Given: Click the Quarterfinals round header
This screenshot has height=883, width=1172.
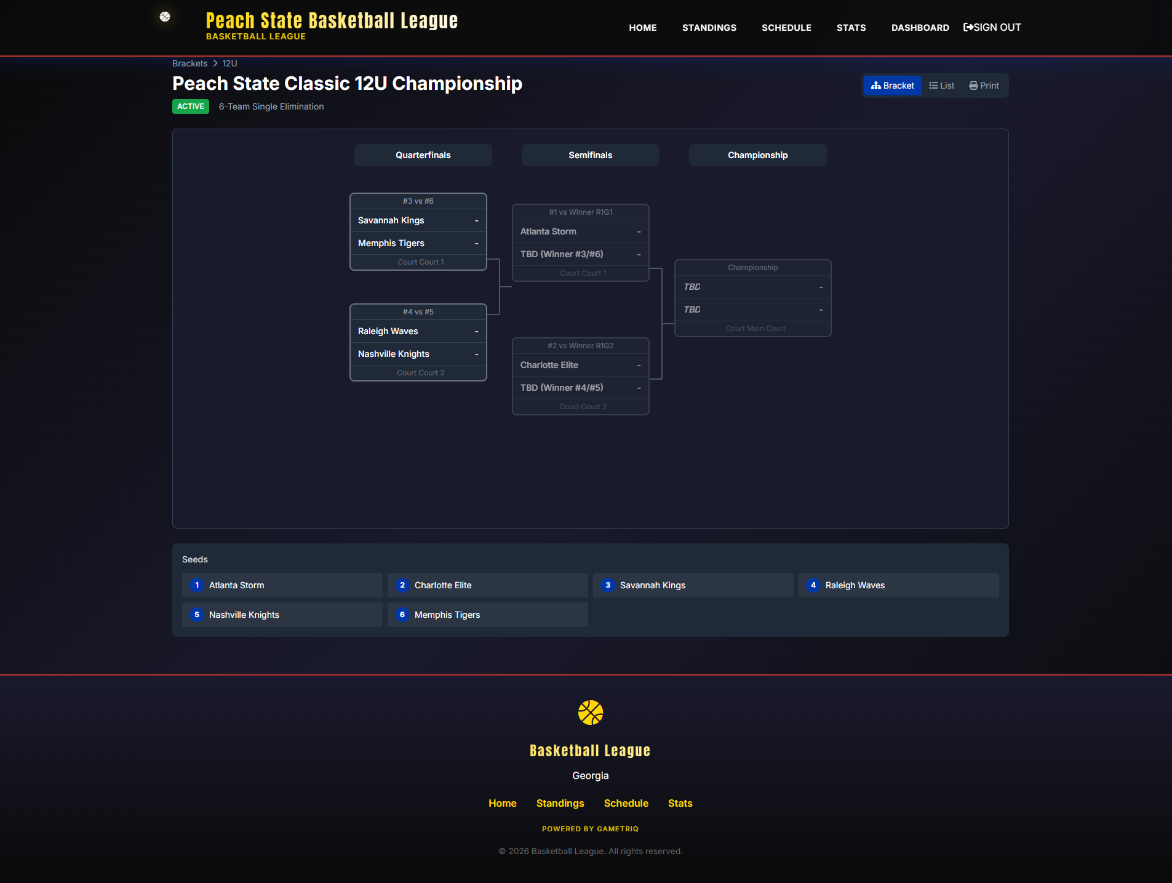Looking at the screenshot, I should coord(423,155).
